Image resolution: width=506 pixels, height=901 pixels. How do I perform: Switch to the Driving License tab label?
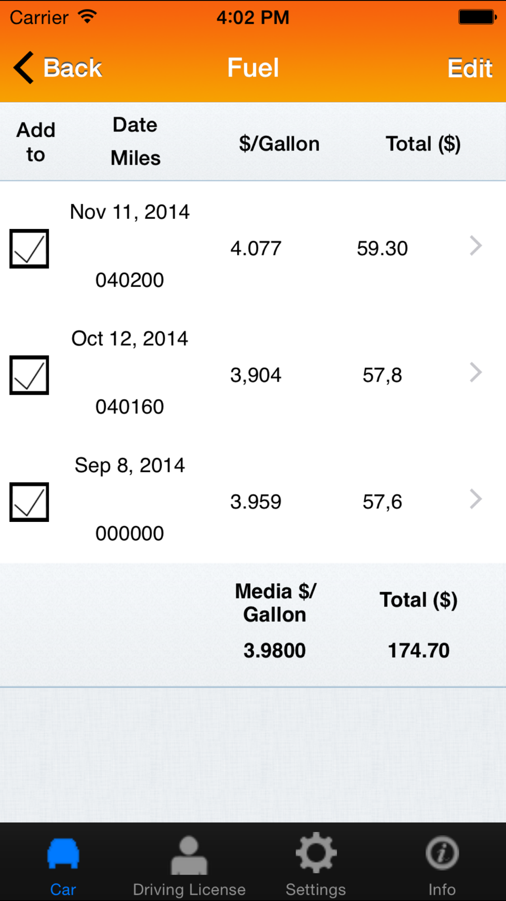point(189,889)
